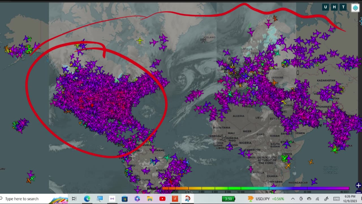The image size is (362, 204).
Task: Select the purple aircraft near Madagascar
Action: 314,181
